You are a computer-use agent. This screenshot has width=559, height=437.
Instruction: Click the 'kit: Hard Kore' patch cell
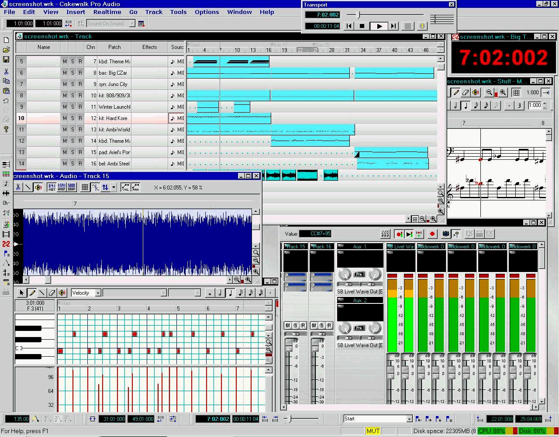tap(114, 118)
